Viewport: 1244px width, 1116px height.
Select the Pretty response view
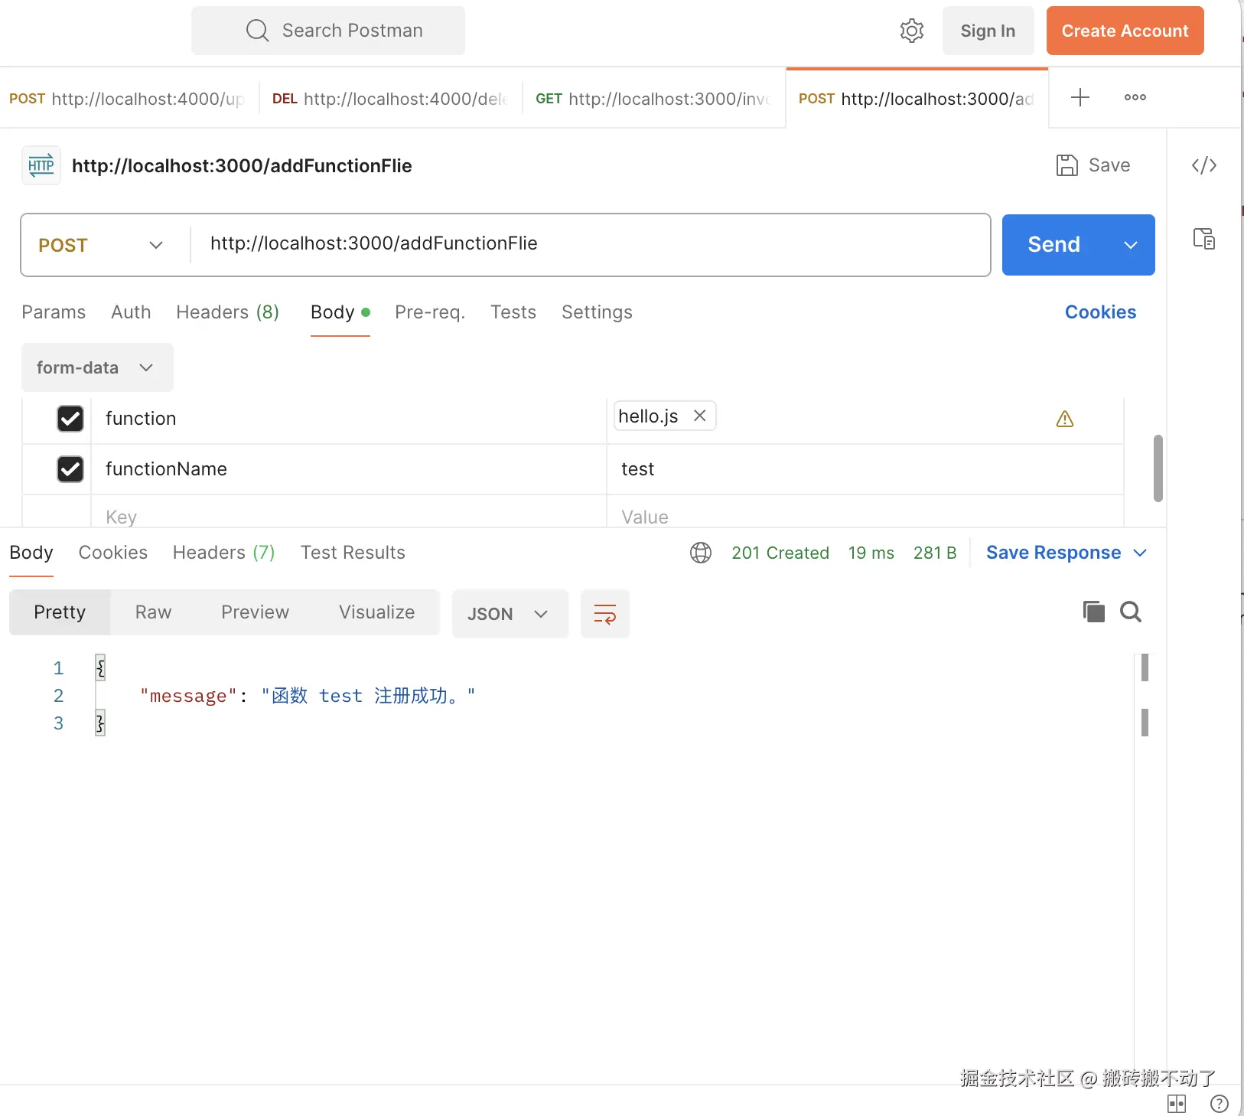click(x=60, y=612)
